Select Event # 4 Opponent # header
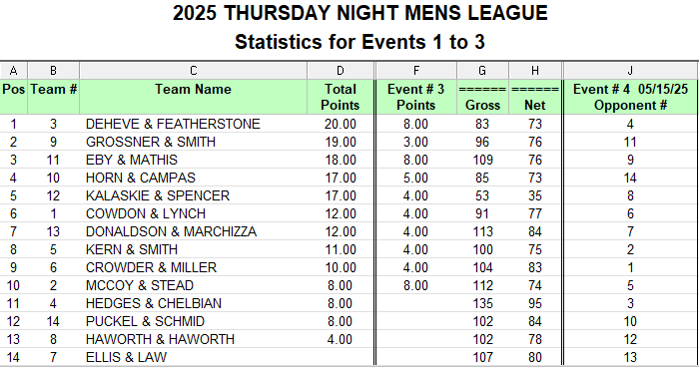Image resolution: width=699 pixels, height=367 pixels. click(630, 97)
